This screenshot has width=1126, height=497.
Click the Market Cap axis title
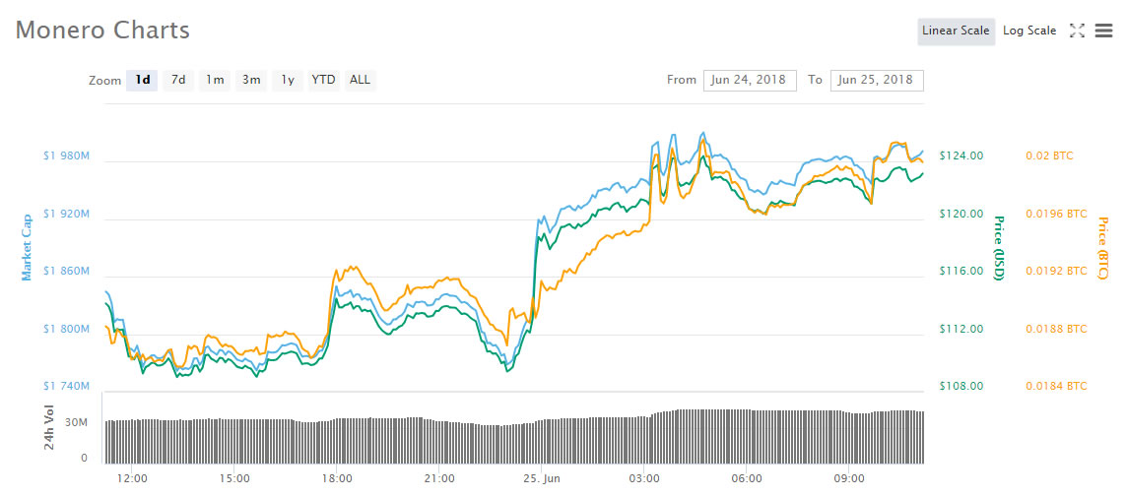pos(28,247)
